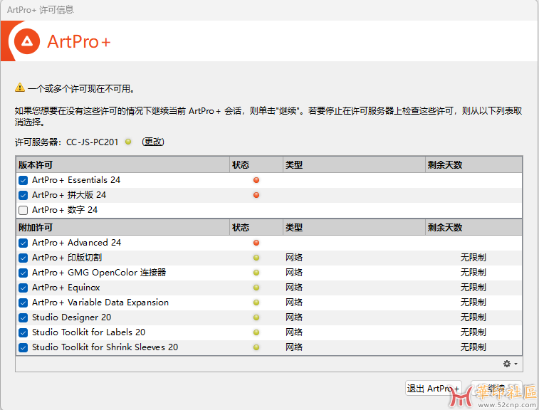Viewport: 539px width, 410px height.
Task: Click 网络 type for Shrink Sleeves row
Action: pyautogui.click(x=294, y=347)
